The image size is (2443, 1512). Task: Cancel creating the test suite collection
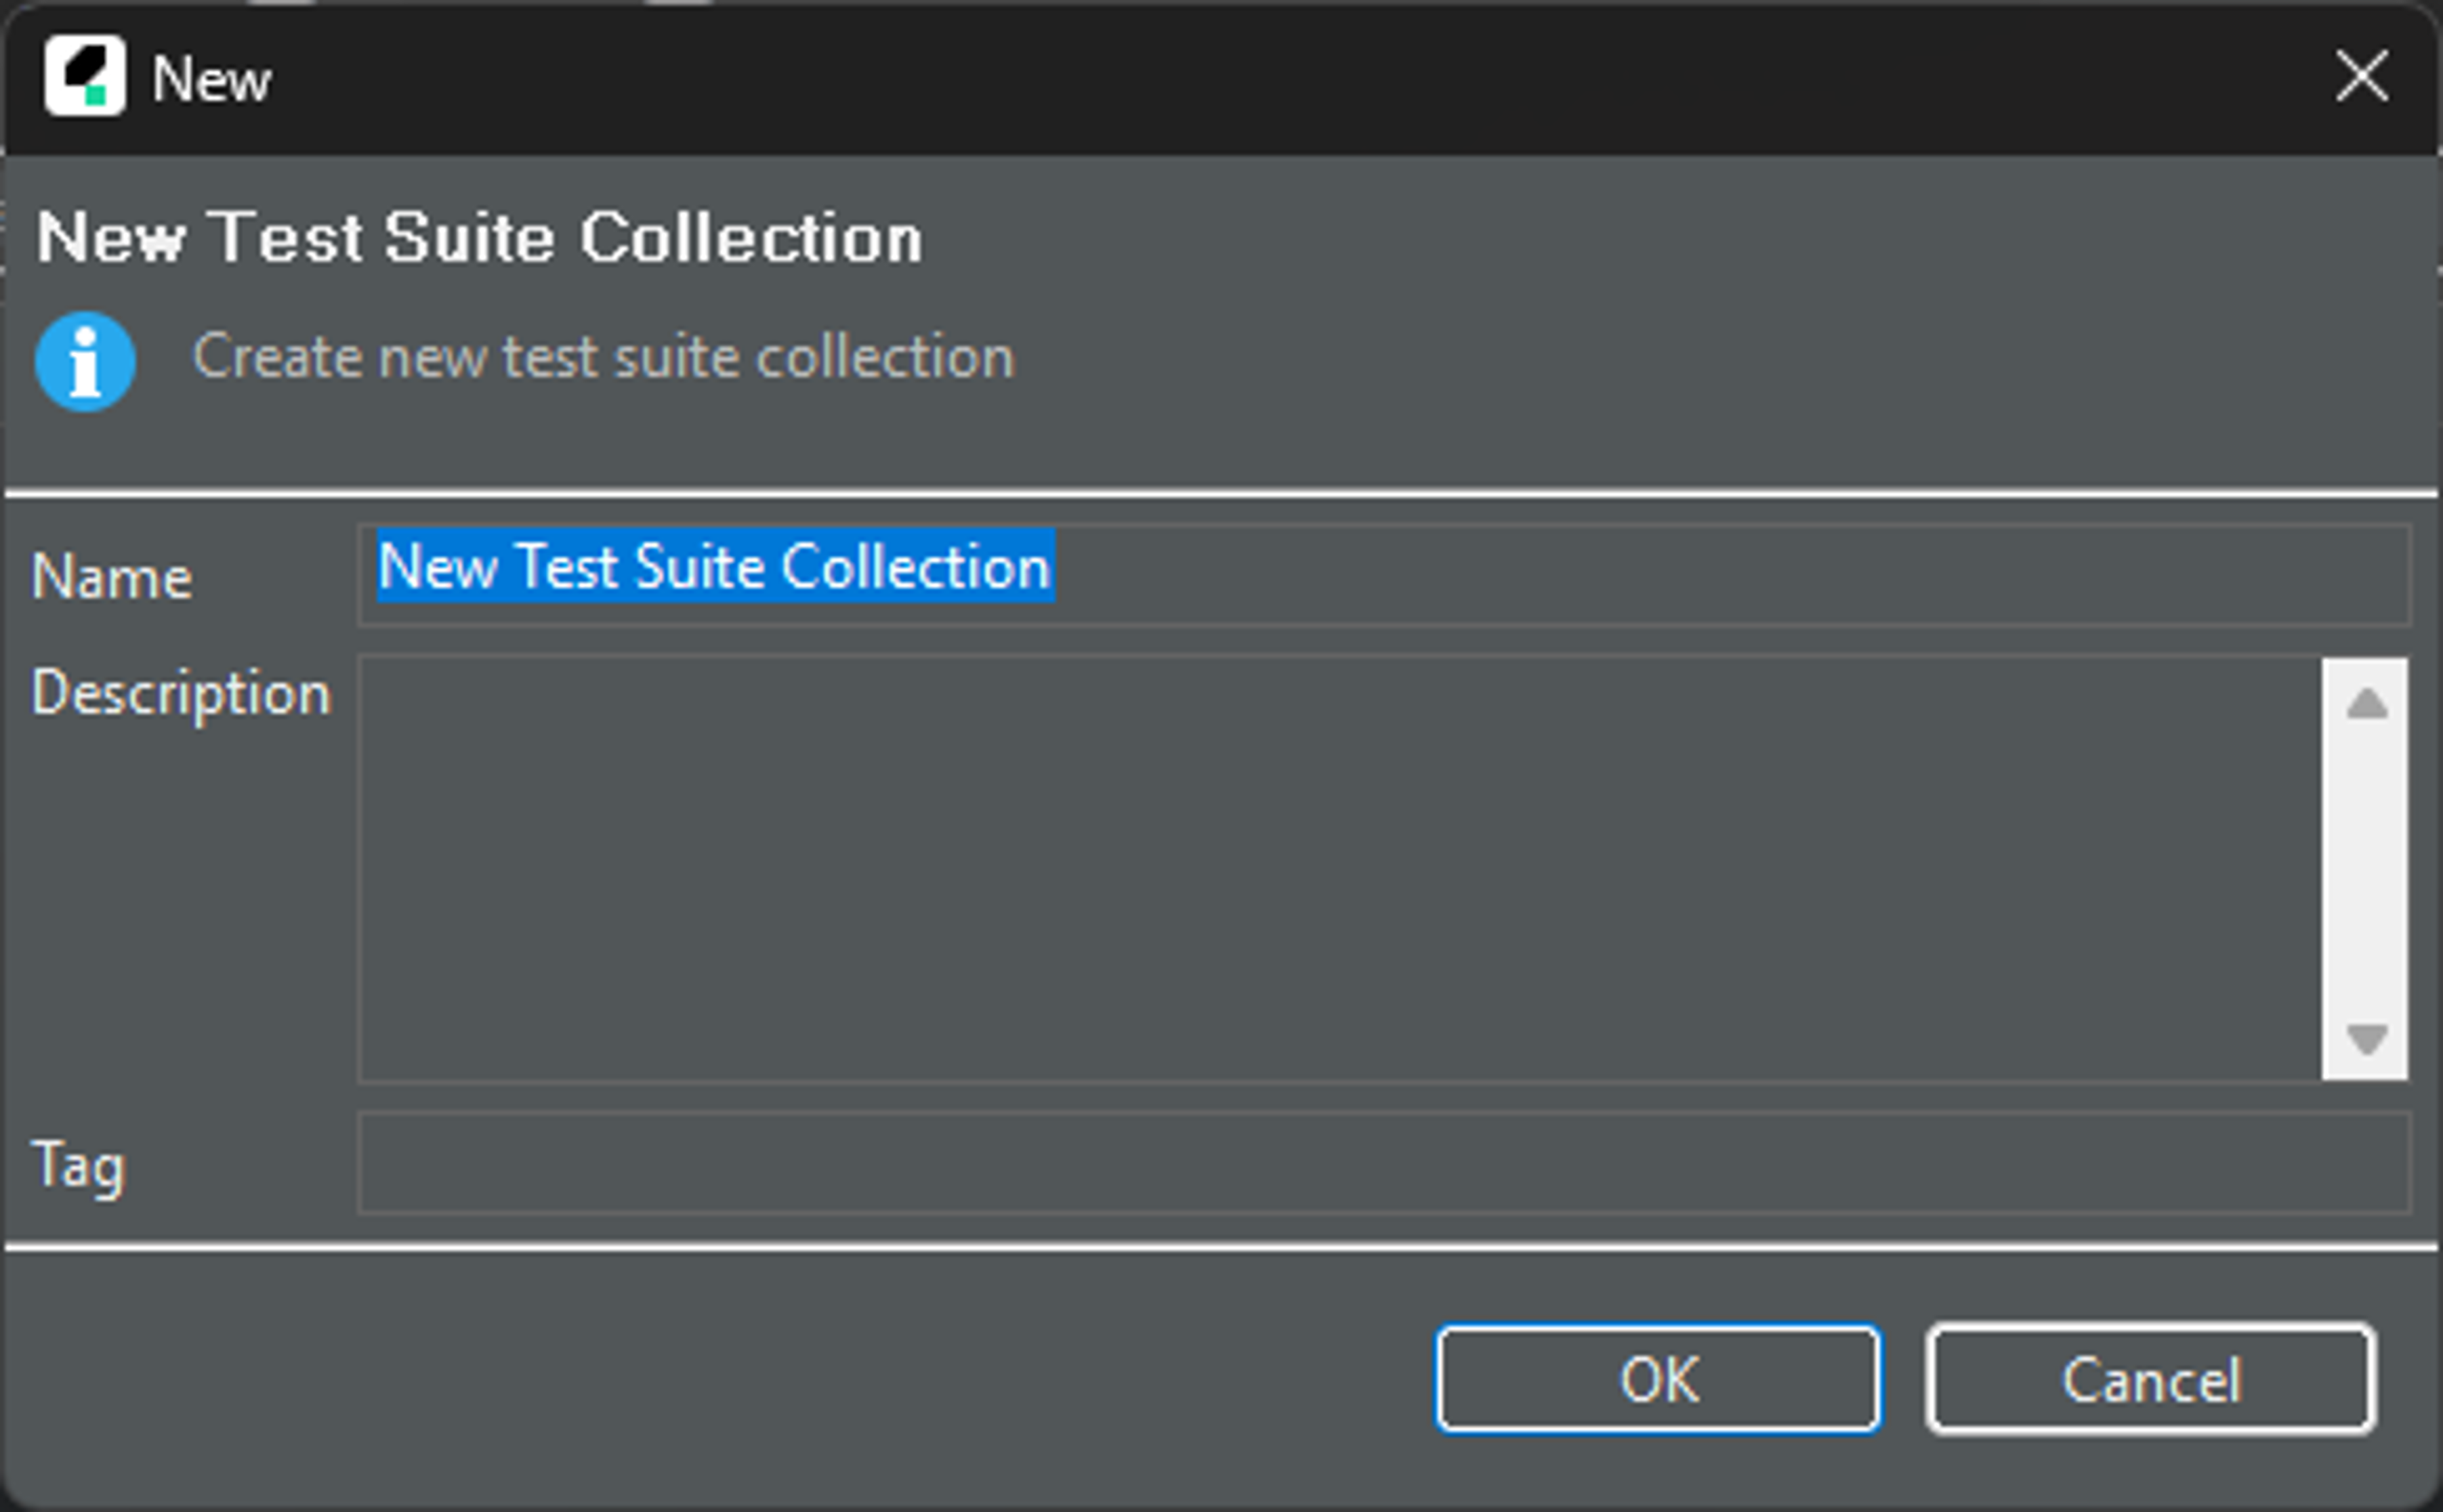click(x=2151, y=1379)
